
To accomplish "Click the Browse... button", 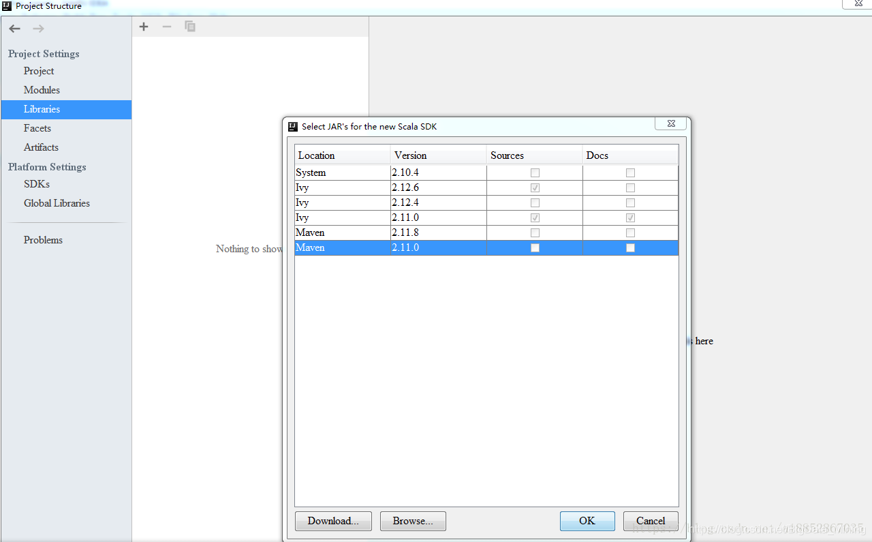I will pos(413,521).
